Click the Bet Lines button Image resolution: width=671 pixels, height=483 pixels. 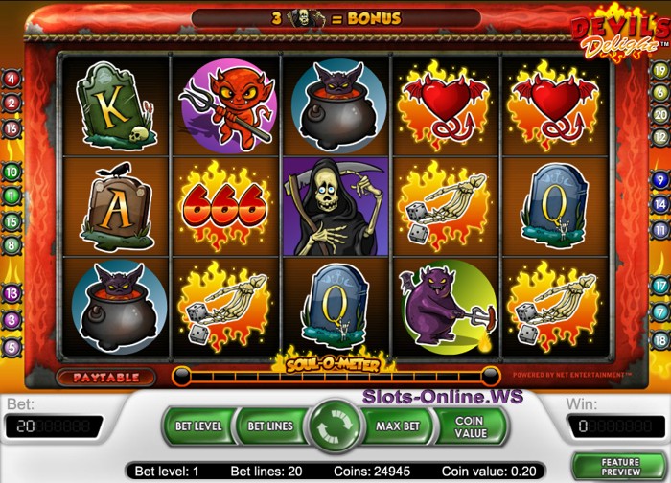(270, 426)
